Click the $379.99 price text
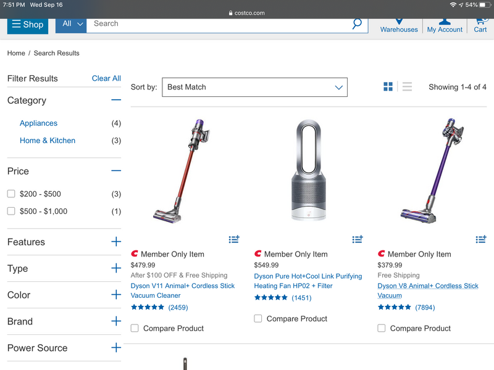 [390, 265]
